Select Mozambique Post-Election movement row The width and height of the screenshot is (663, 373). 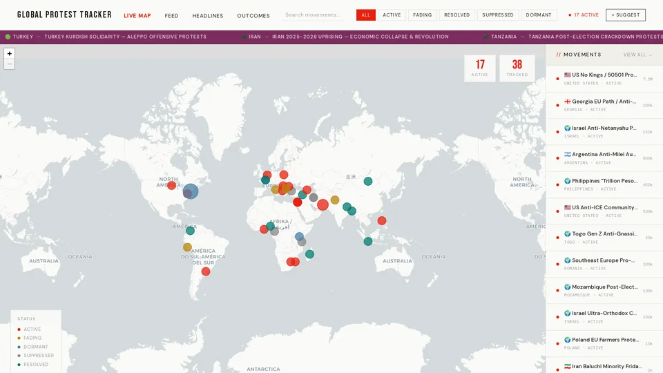coord(604,291)
